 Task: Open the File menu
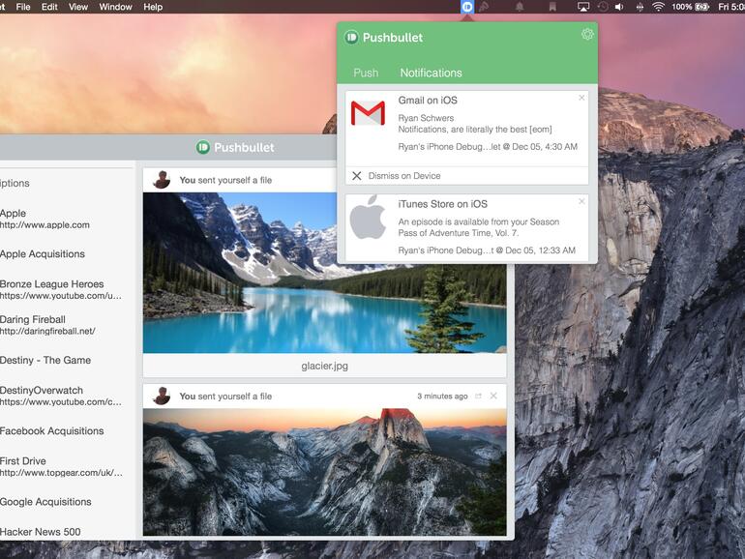tap(23, 7)
